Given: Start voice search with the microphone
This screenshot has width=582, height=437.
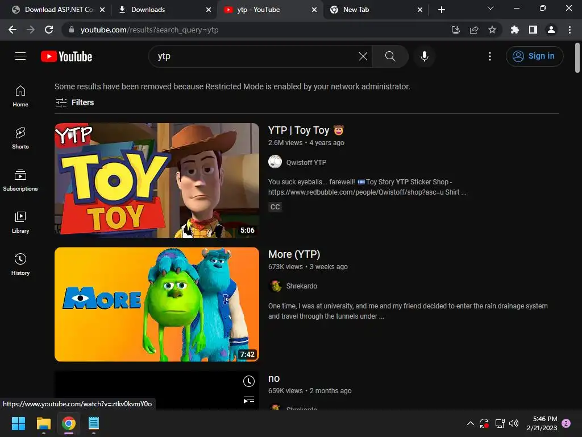Looking at the screenshot, I should pyautogui.click(x=424, y=56).
